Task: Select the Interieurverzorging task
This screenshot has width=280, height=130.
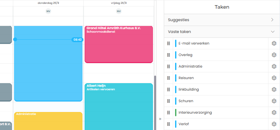Action: point(195,113)
